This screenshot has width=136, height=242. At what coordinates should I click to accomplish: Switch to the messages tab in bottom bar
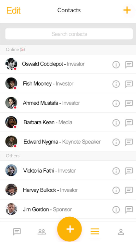[17, 232]
